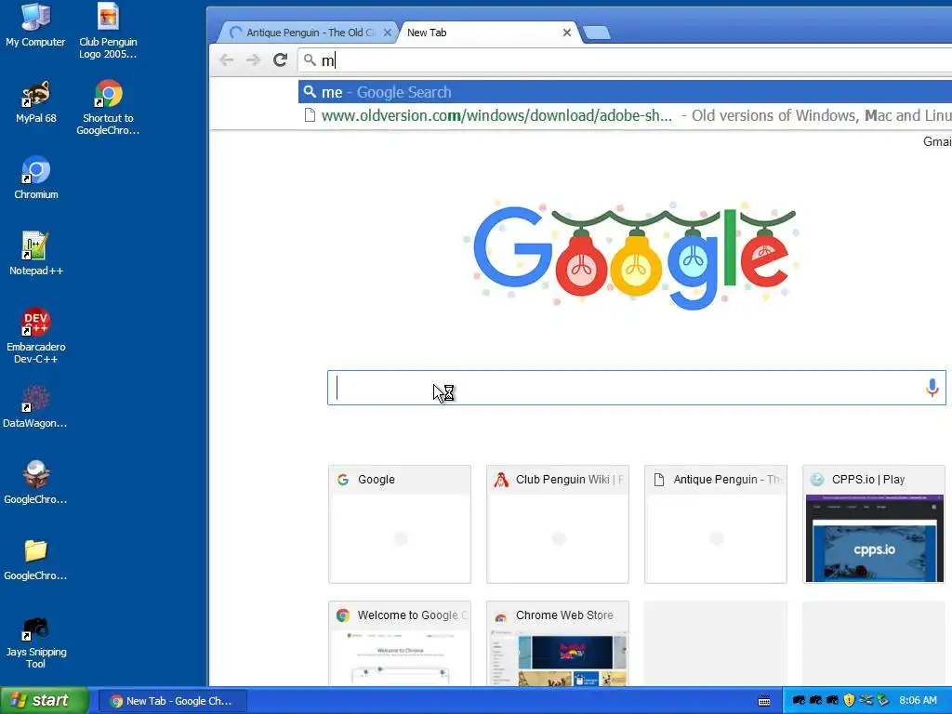
Task: Click the first black tray icon
Action: click(799, 700)
